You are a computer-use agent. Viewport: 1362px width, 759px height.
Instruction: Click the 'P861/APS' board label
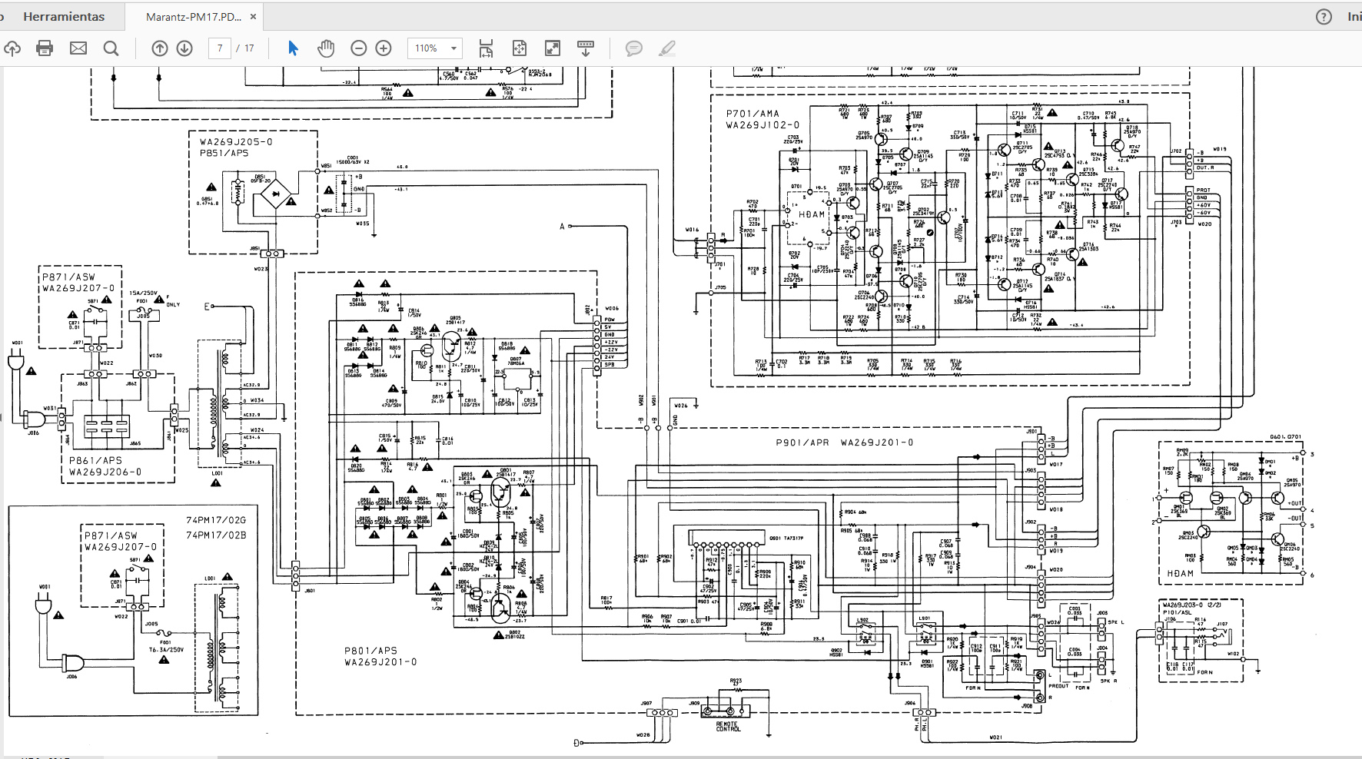point(95,461)
